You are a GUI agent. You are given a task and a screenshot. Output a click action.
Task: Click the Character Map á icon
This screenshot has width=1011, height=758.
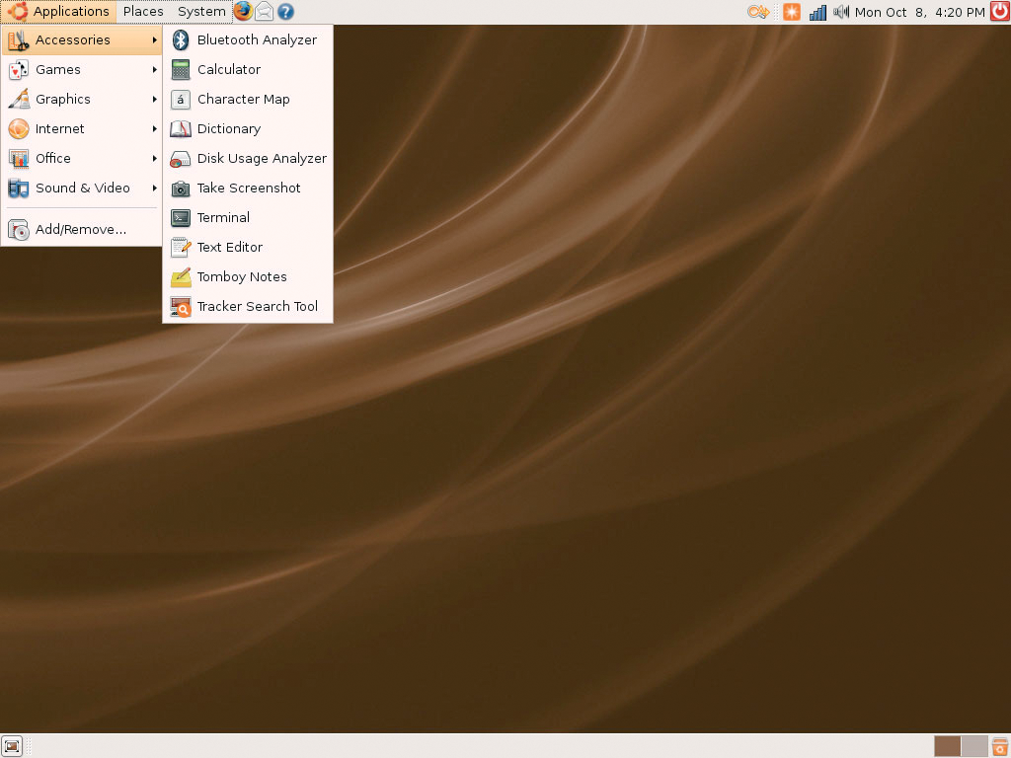pyautogui.click(x=181, y=100)
